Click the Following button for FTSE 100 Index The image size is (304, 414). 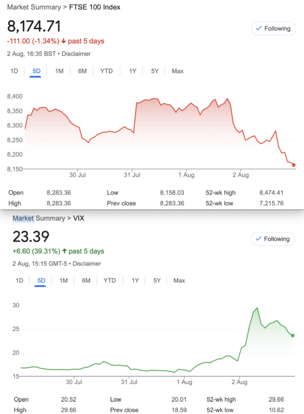[x=273, y=28]
